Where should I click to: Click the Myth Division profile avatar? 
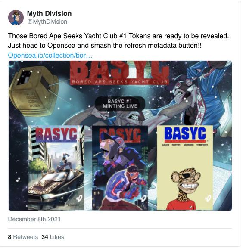point(16,18)
